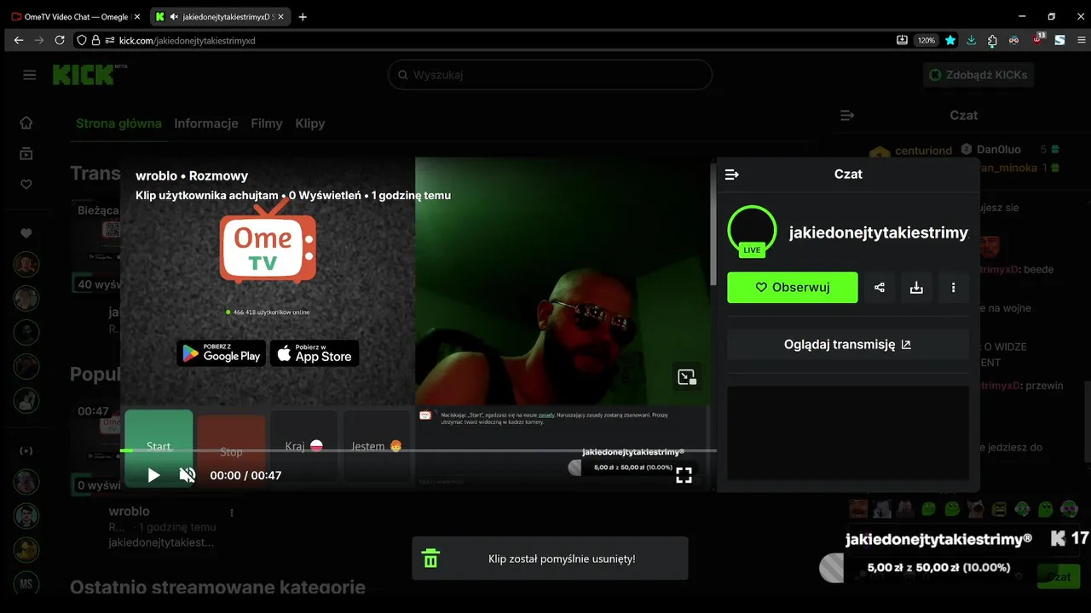Click the live broadcast icon in sidebar

pos(26,450)
